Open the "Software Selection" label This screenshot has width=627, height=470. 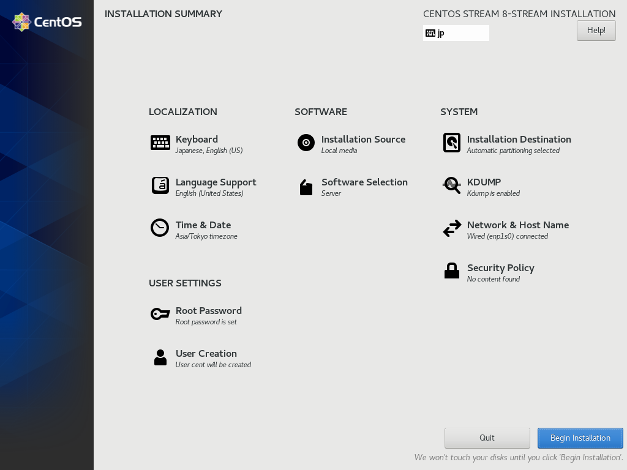(365, 182)
